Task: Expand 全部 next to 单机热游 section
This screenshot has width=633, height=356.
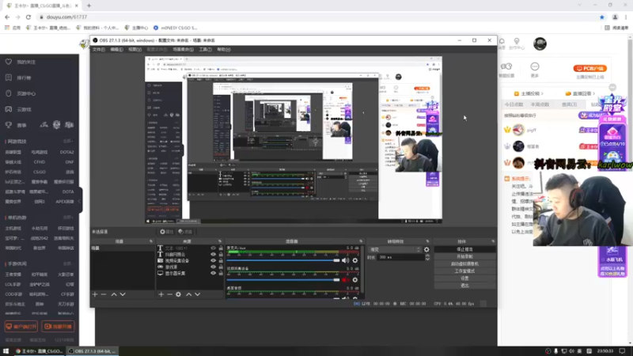Action: click(68, 218)
